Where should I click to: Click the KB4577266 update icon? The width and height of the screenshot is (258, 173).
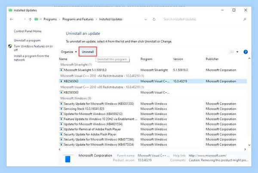tap(61, 139)
